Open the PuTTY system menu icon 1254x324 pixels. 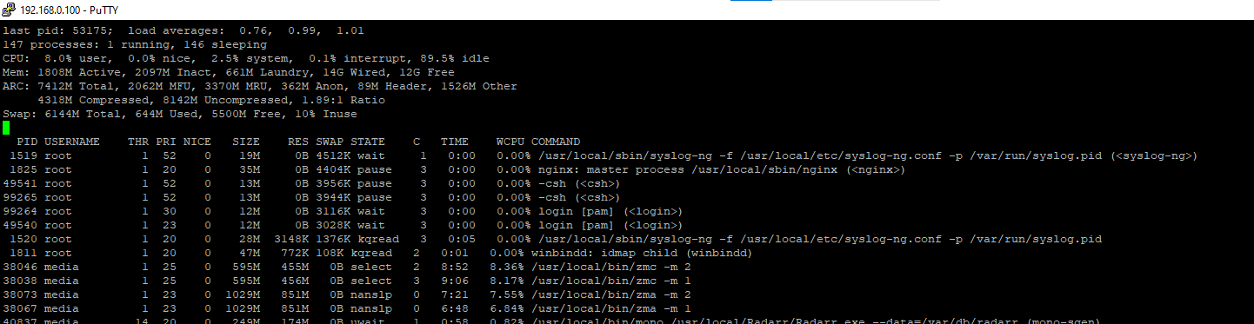coord(9,9)
